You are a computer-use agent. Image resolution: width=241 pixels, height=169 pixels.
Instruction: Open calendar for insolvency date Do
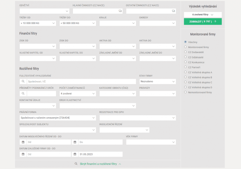(x=75, y=142)
